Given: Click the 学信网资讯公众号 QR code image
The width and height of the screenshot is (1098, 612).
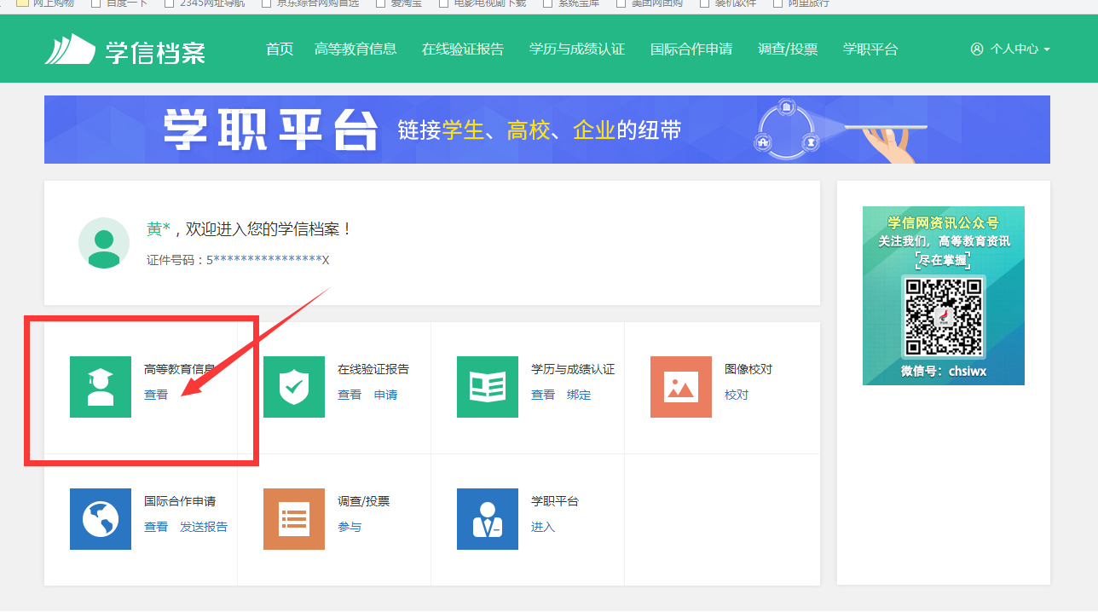Looking at the screenshot, I should click(944, 317).
